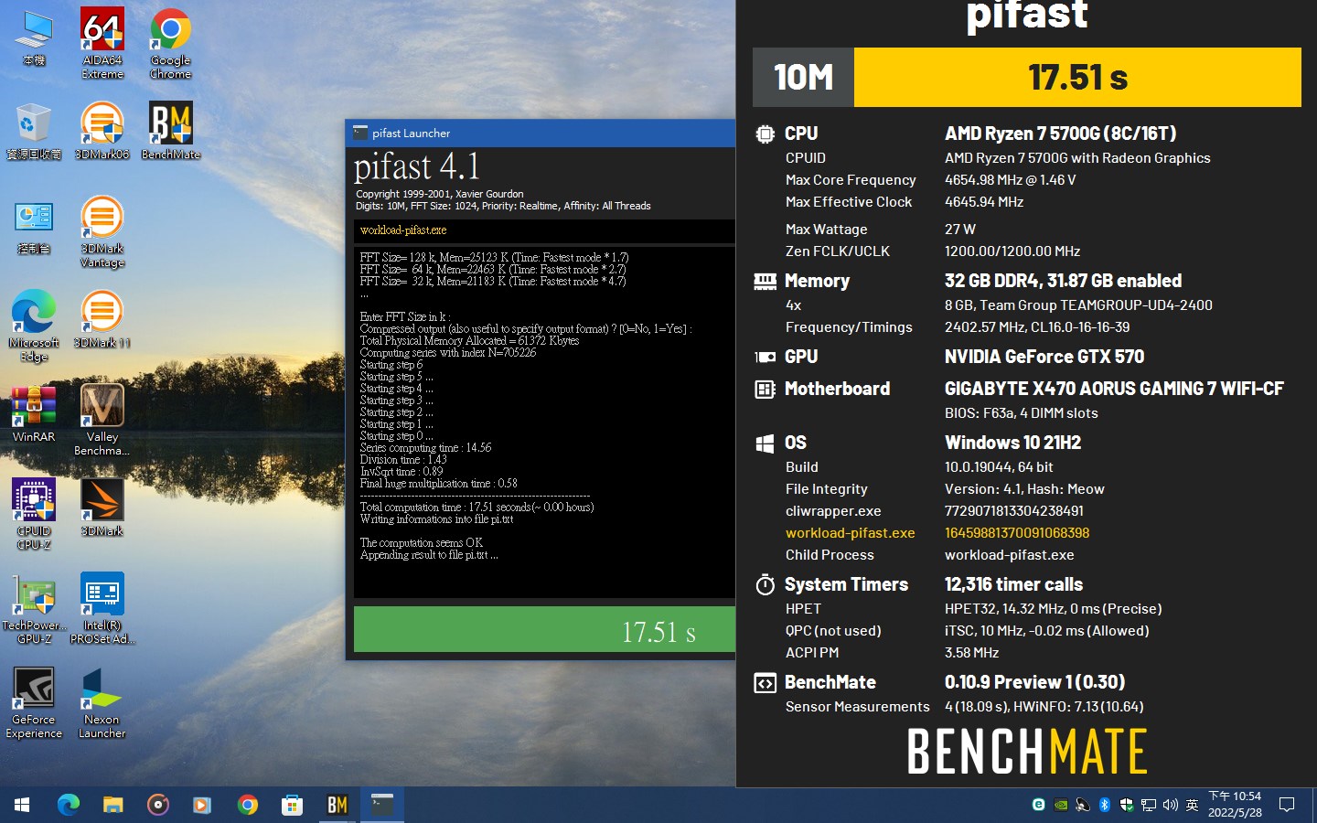Open the 3DMark desktop shortcut with orange logo
Viewport: 1317px width, 823px height.
pyautogui.click(x=102, y=508)
